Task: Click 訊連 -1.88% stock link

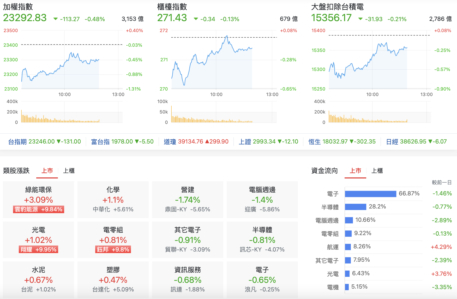Action: coord(188,289)
